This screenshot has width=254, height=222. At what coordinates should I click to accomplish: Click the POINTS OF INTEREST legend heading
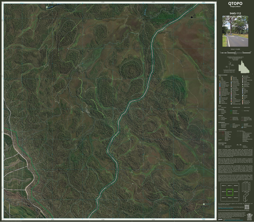223,75
